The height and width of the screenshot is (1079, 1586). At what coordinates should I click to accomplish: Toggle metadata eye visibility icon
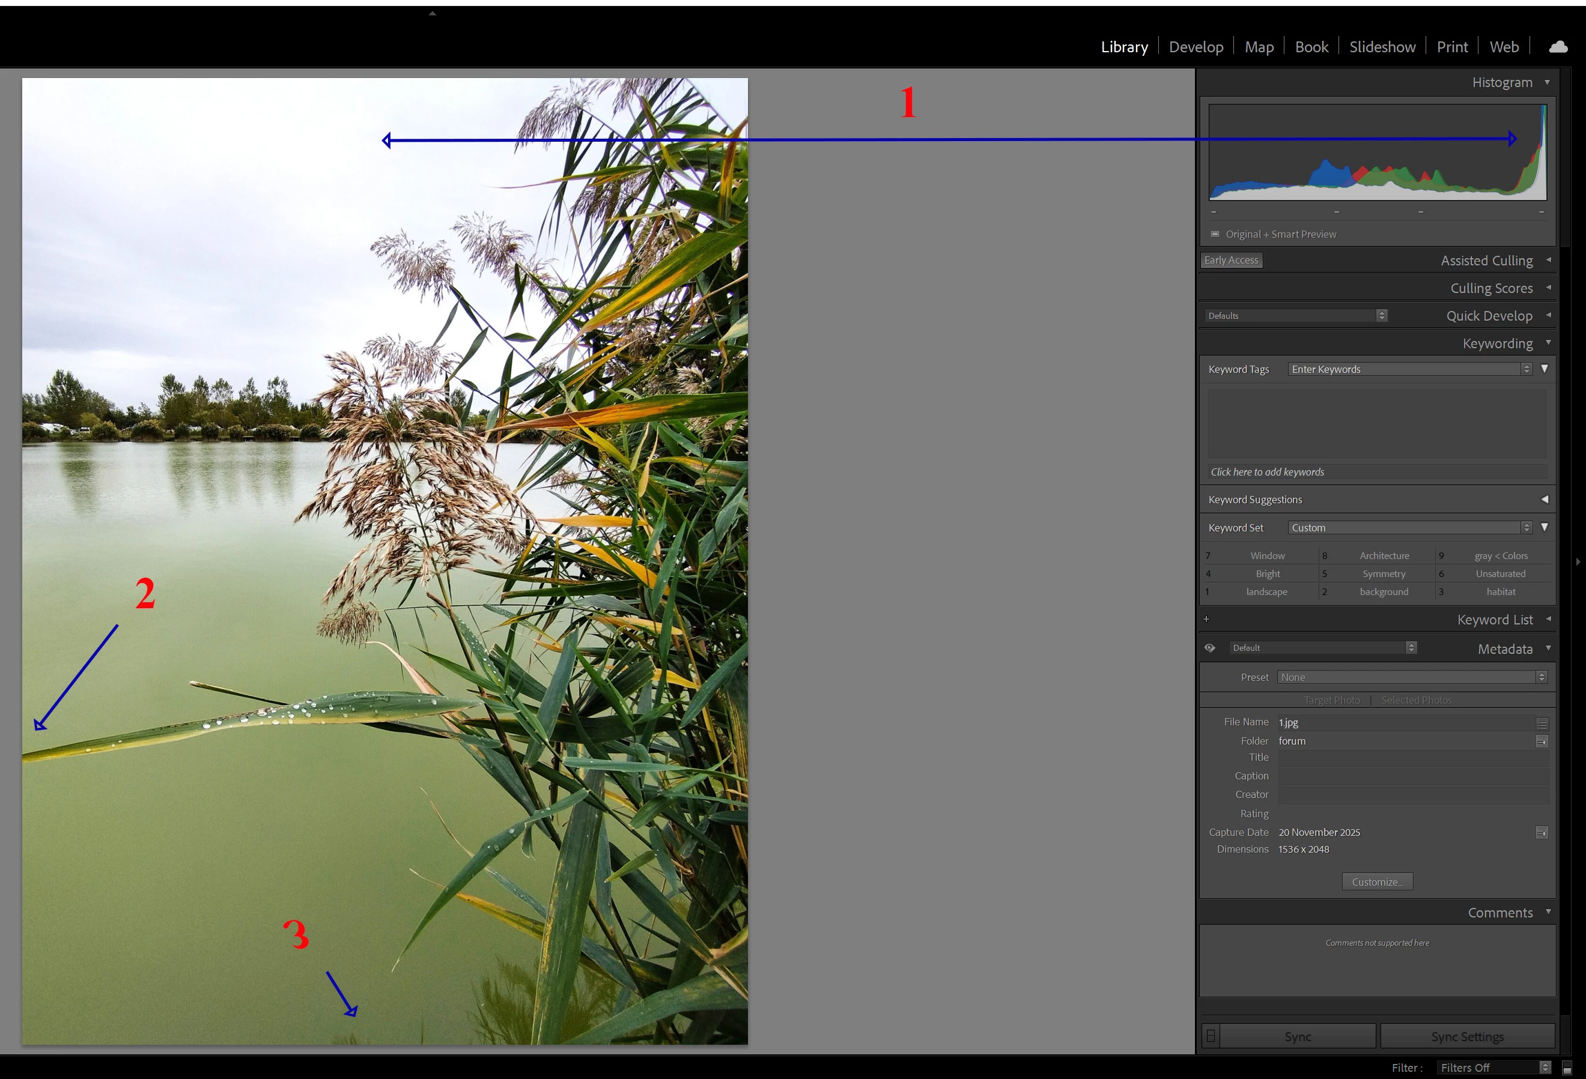click(x=1210, y=648)
